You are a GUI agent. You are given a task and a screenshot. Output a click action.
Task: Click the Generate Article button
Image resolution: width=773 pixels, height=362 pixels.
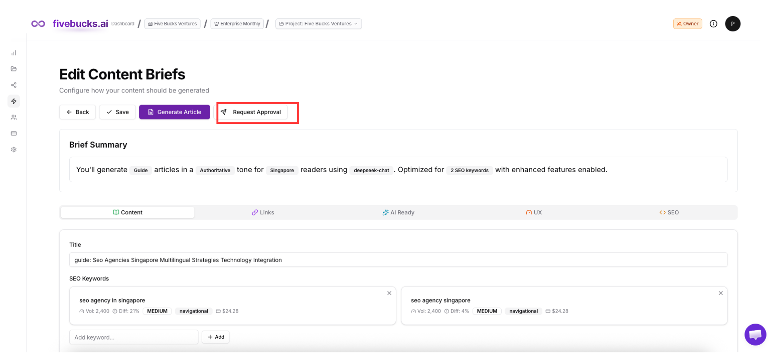coord(174,112)
